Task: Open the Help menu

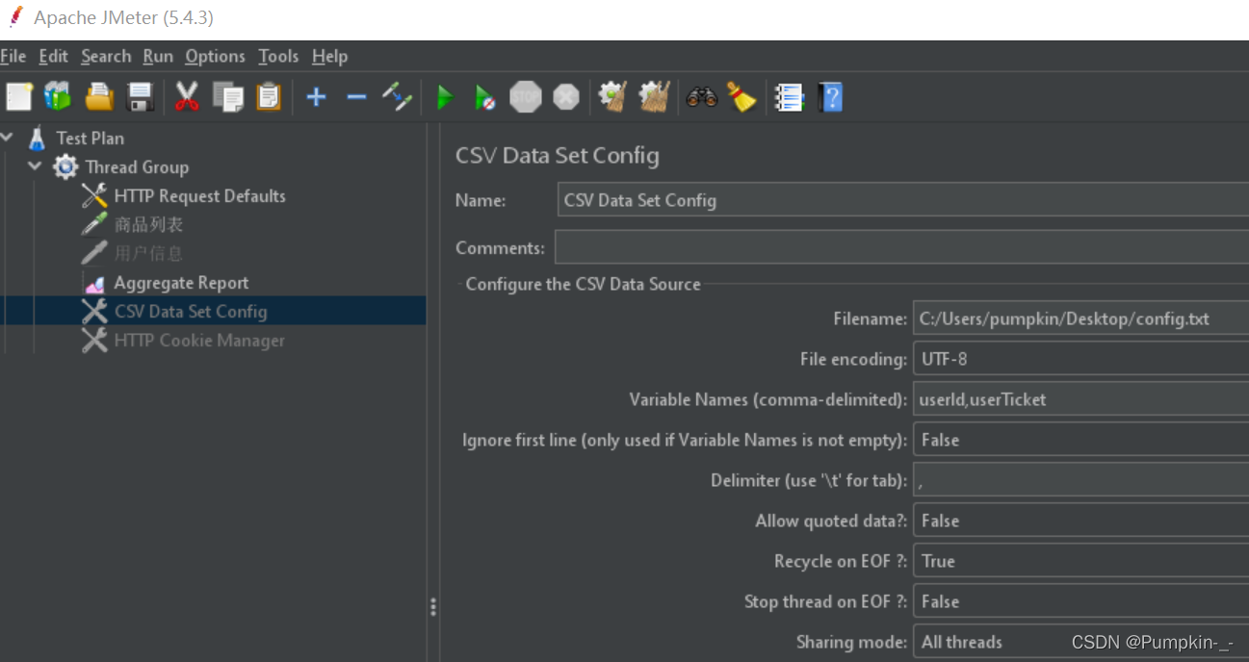Action: (x=329, y=56)
